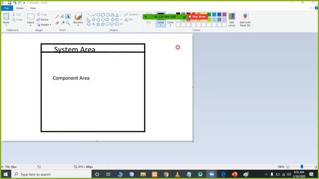The image size is (319, 179).
Task: Choose the Rounded rectangle shape
Action: [x=108, y=15]
